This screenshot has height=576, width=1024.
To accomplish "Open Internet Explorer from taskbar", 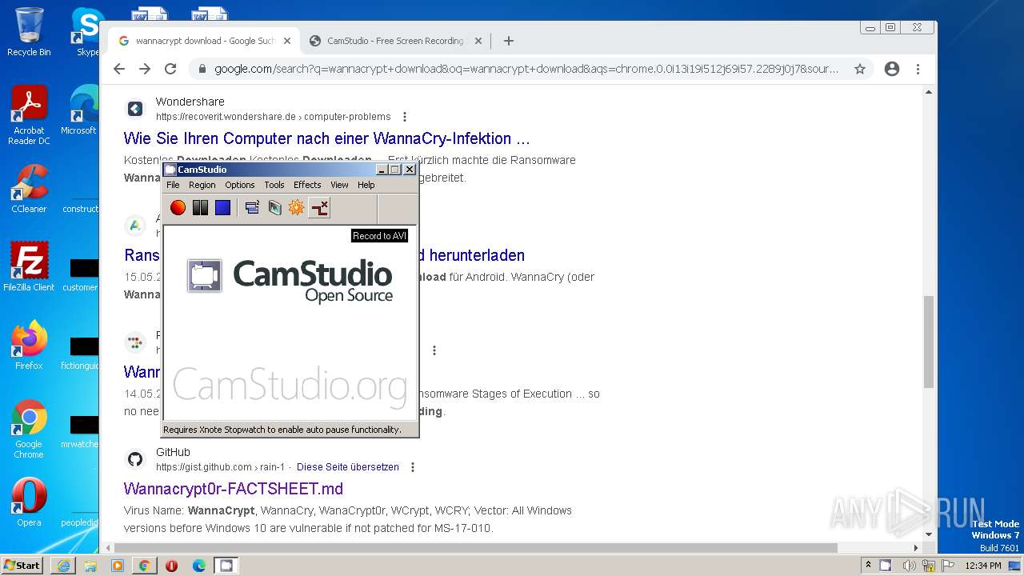I will (63, 566).
